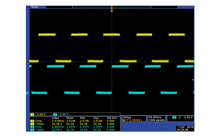The width and height of the screenshot is (220, 137).
Task: Click the 52.38 % duty value
Action: (57, 124)
